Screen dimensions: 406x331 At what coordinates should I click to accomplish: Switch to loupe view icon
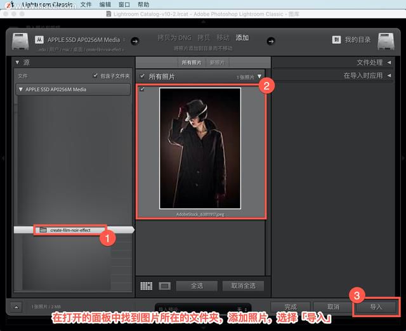click(165, 286)
